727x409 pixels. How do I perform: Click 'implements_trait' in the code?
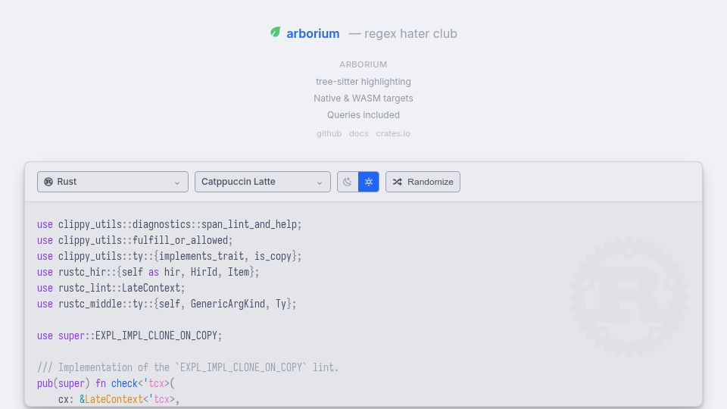201,256
